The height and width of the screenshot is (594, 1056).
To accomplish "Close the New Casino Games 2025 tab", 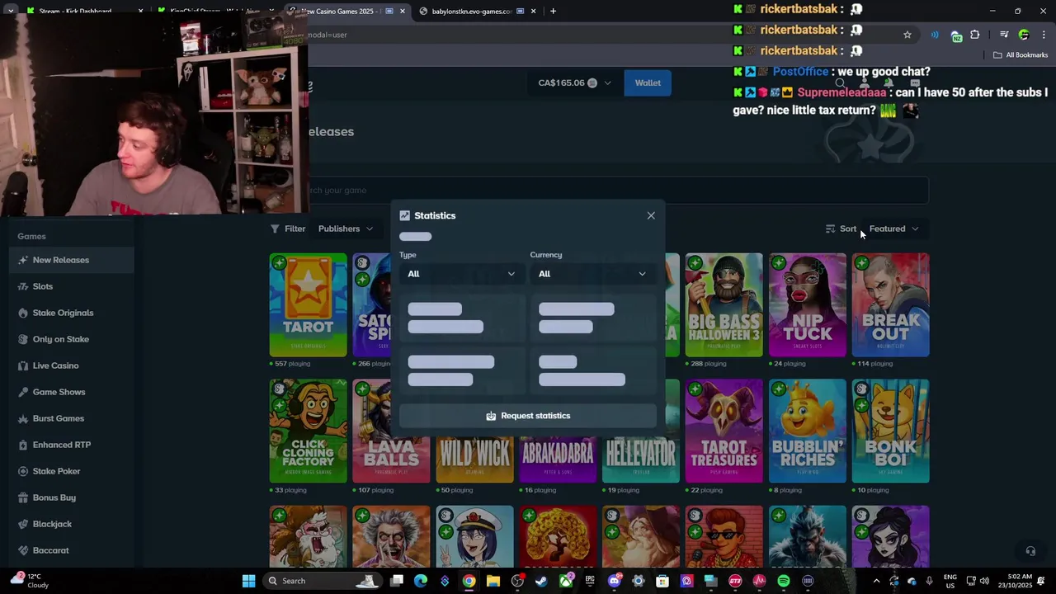I will pyautogui.click(x=403, y=11).
